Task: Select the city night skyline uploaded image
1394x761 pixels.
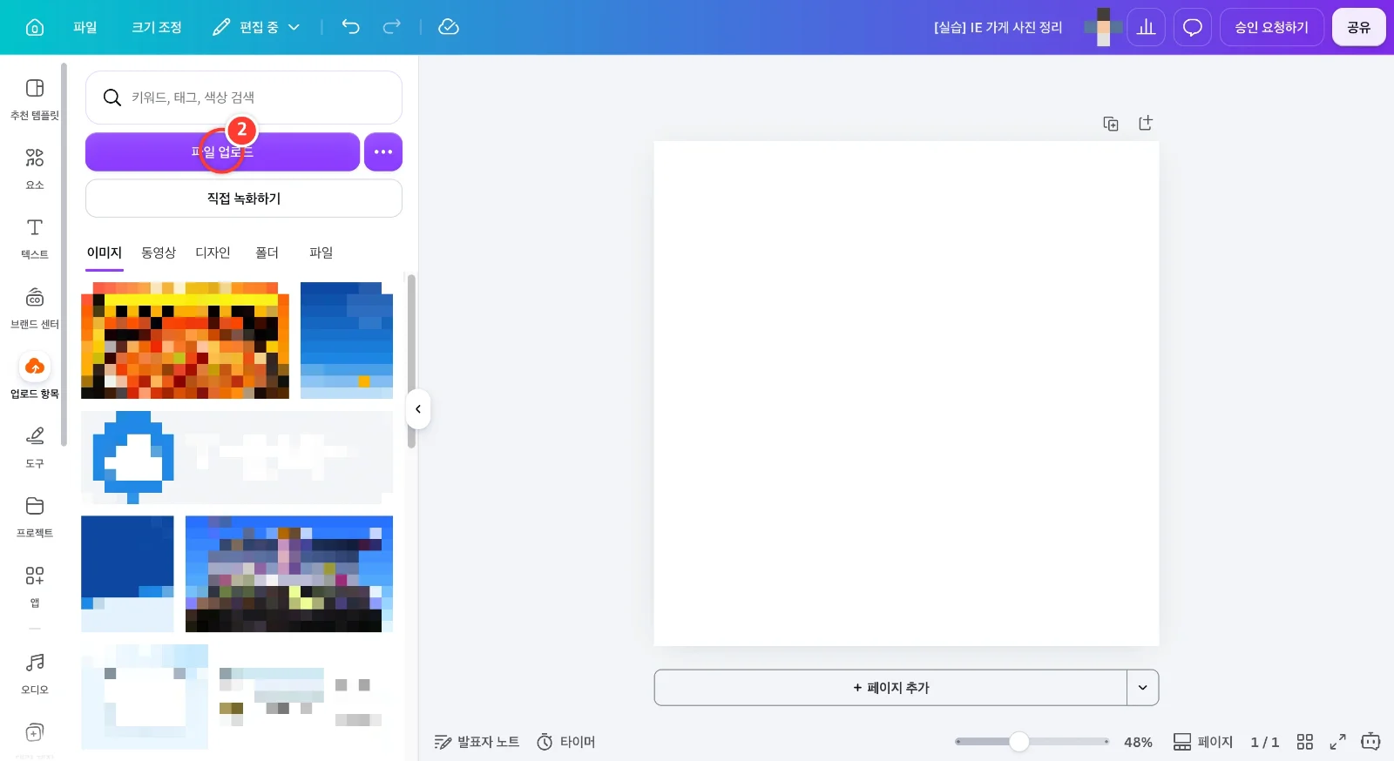Action: [x=289, y=574]
